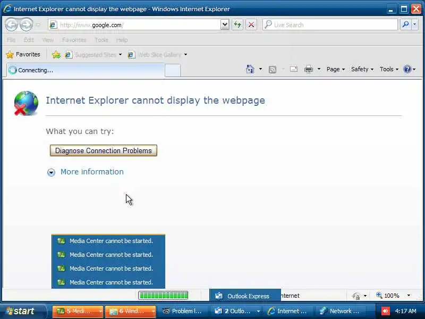The height and width of the screenshot is (319, 425).
Task: Expand the zoom level dropdown arrow
Action: [x=409, y=296]
